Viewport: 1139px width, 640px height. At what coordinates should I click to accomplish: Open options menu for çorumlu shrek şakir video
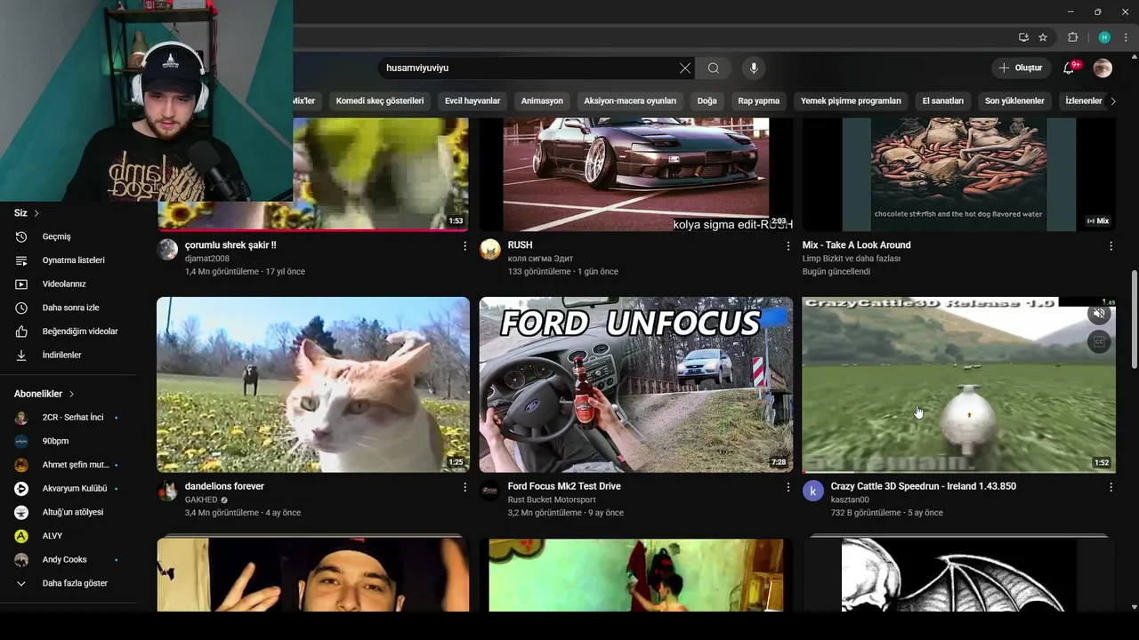pyautogui.click(x=464, y=246)
